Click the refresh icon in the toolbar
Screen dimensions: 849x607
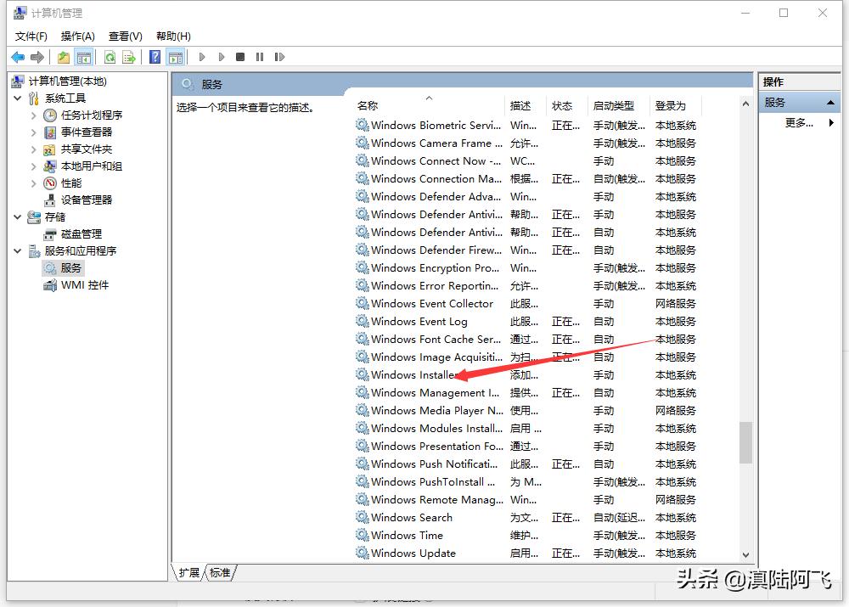click(x=109, y=57)
